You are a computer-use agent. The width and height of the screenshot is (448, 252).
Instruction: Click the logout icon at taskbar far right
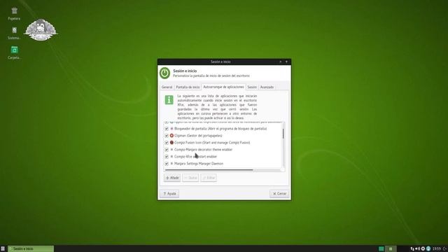445,249
